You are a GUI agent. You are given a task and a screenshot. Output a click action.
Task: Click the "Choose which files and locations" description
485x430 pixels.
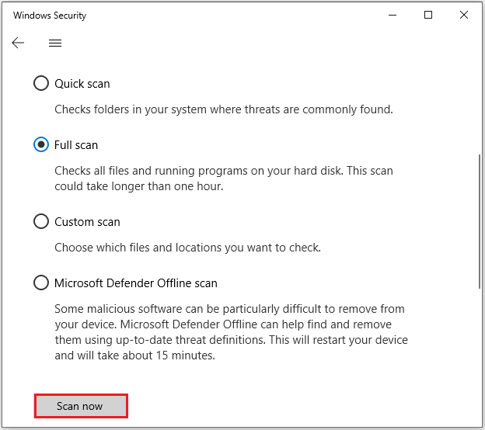coord(187,248)
